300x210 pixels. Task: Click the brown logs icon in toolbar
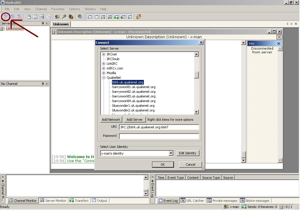point(71,17)
